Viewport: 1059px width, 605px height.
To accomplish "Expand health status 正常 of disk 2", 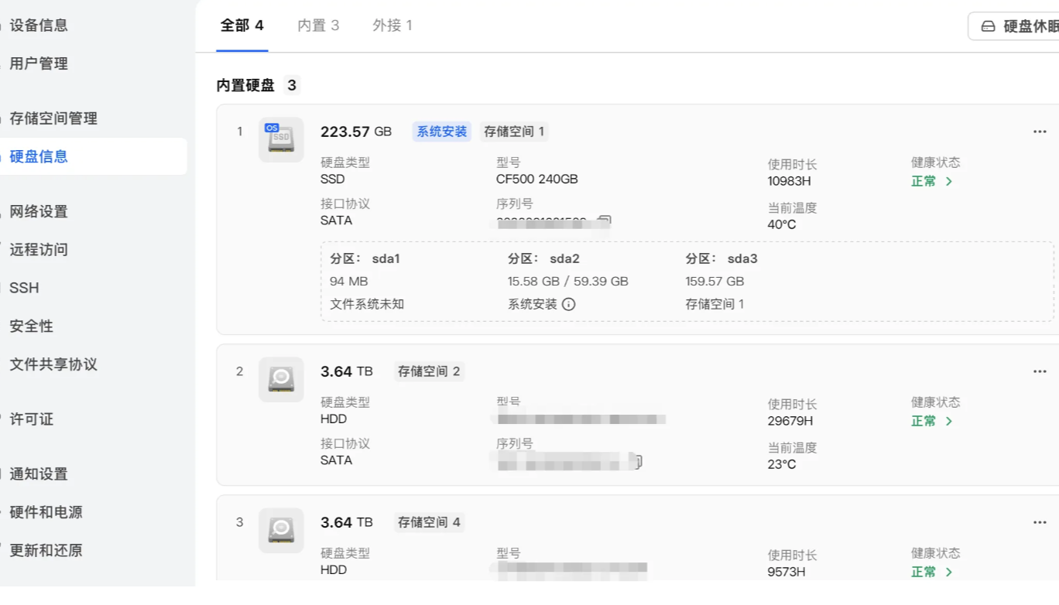I will (x=931, y=421).
